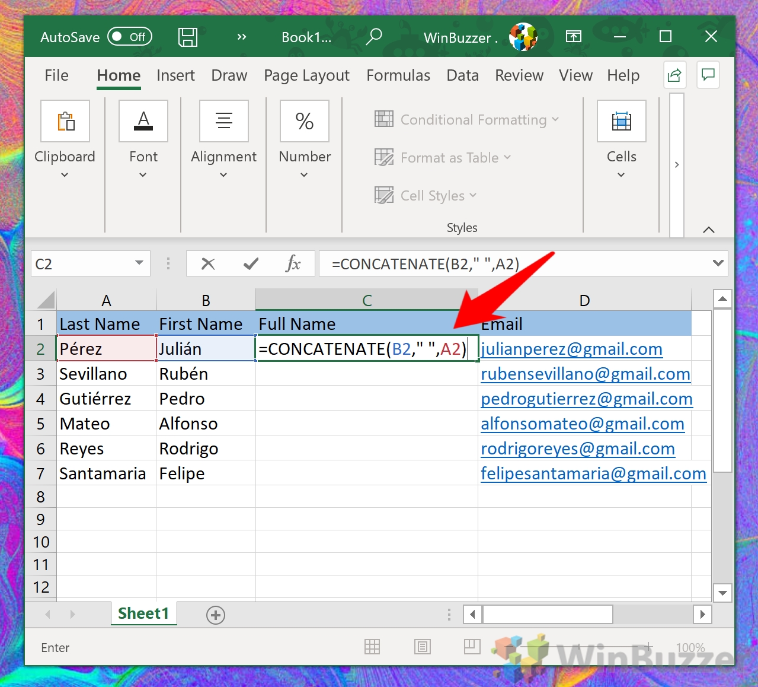Image resolution: width=758 pixels, height=687 pixels.
Task: Click the Alignment lines icon
Action: (x=224, y=121)
